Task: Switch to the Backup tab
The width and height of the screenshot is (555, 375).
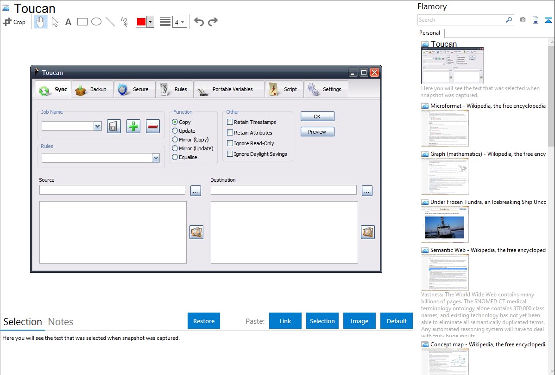Action: tap(92, 89)
